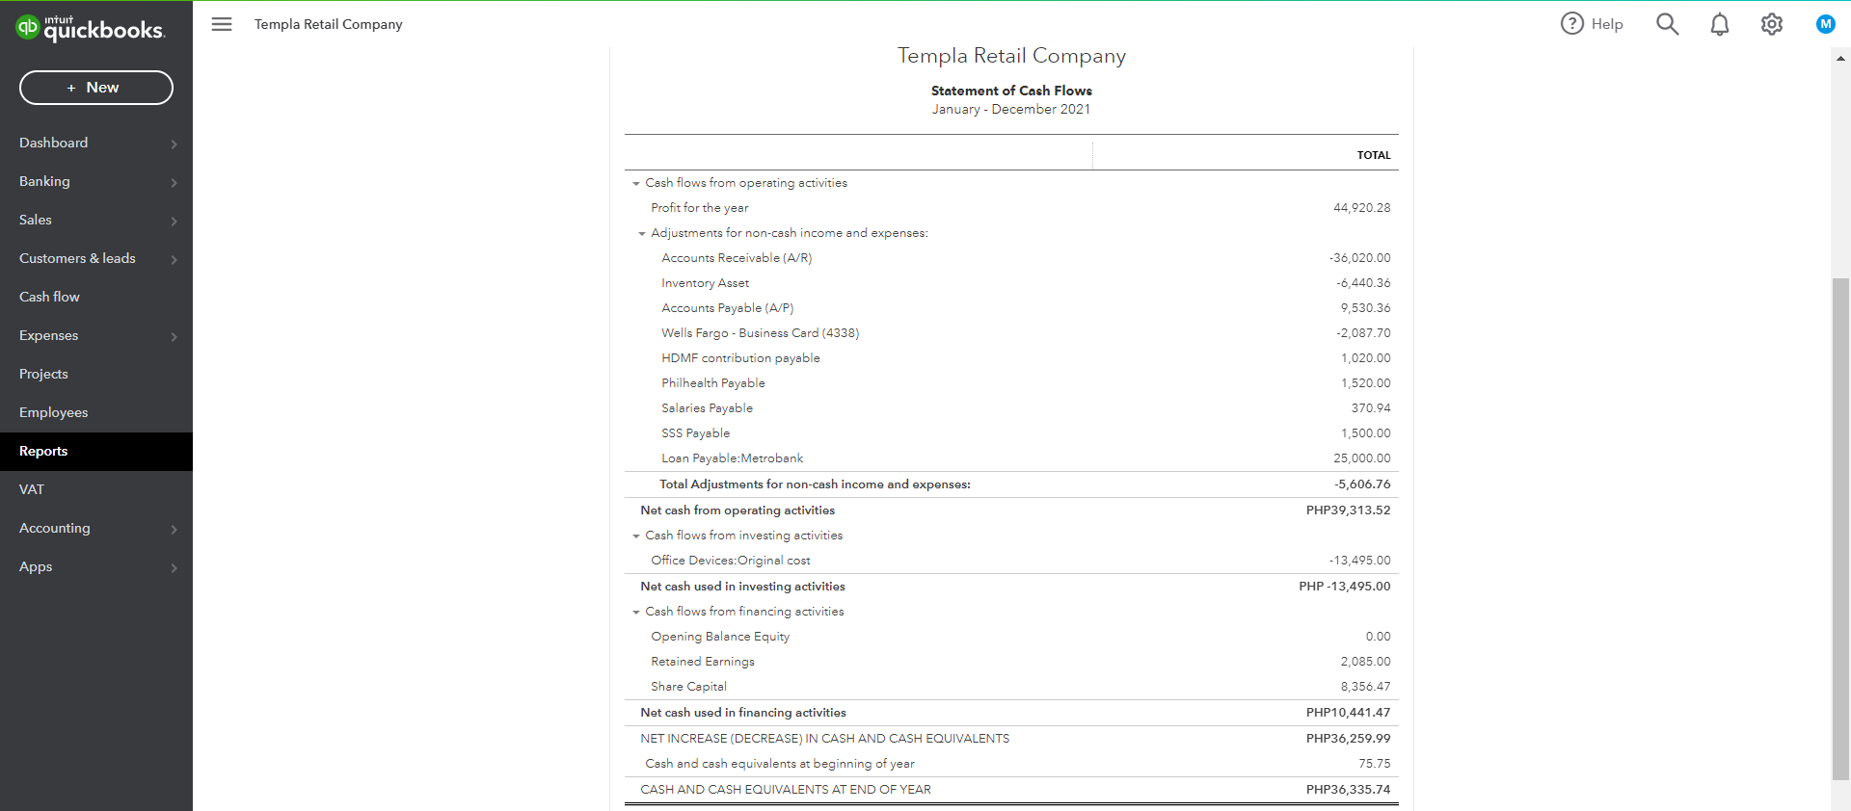Open the settings gear

1771,24
